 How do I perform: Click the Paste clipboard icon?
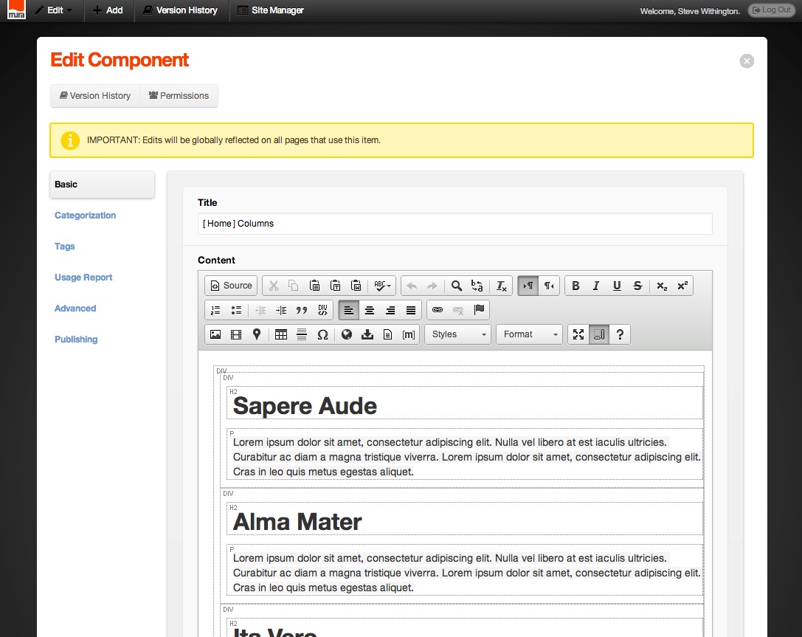point(314,286)
